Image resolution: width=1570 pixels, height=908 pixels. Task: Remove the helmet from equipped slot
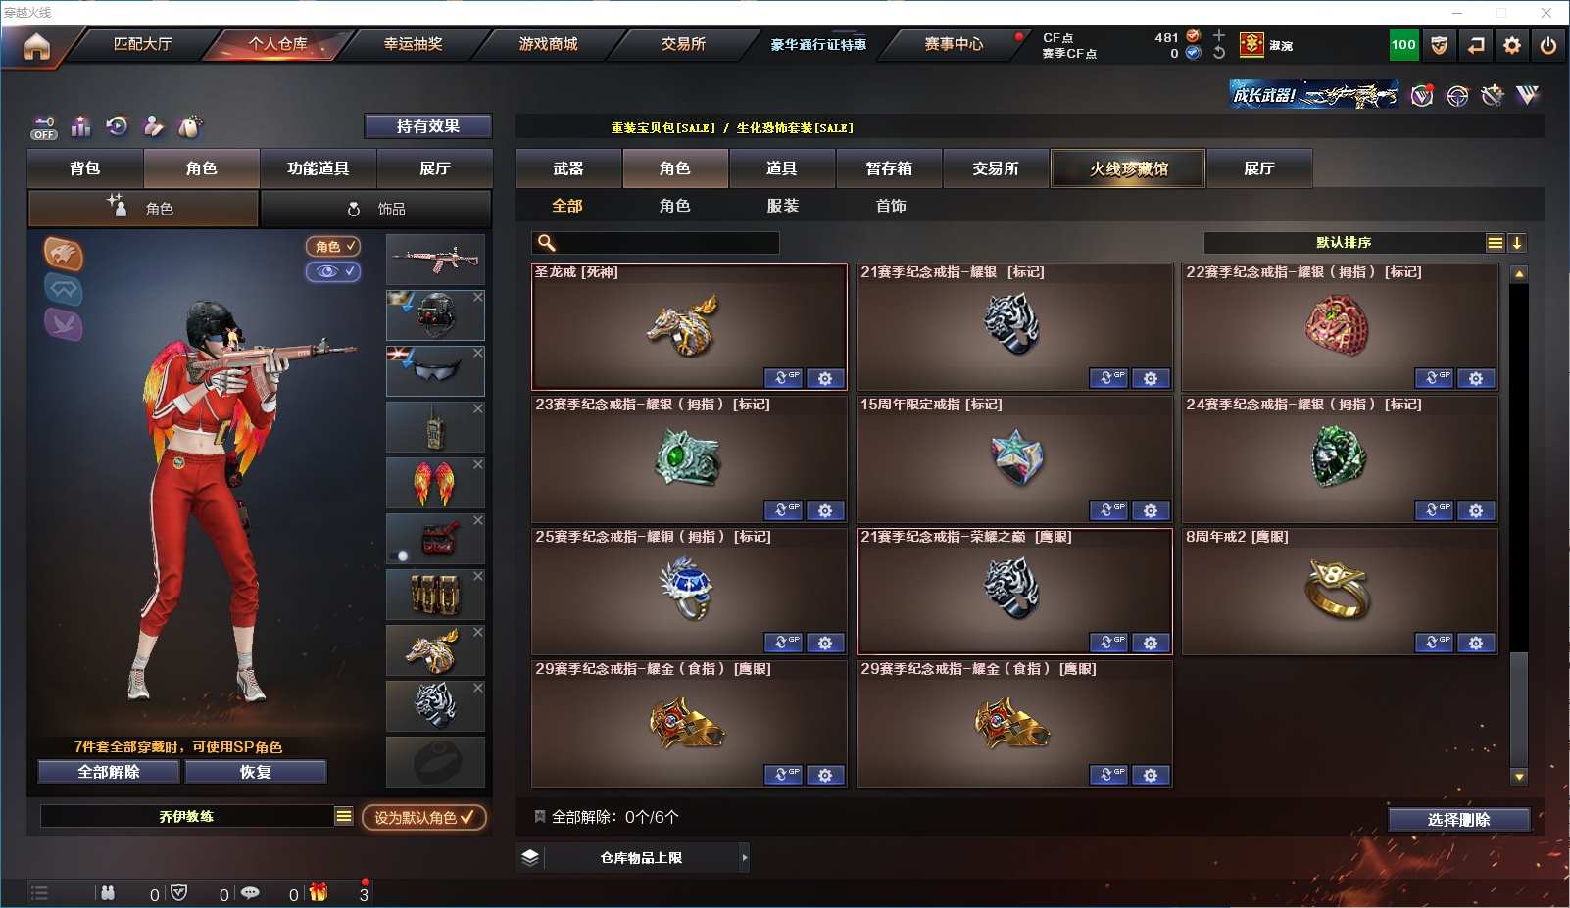(477, 297)
